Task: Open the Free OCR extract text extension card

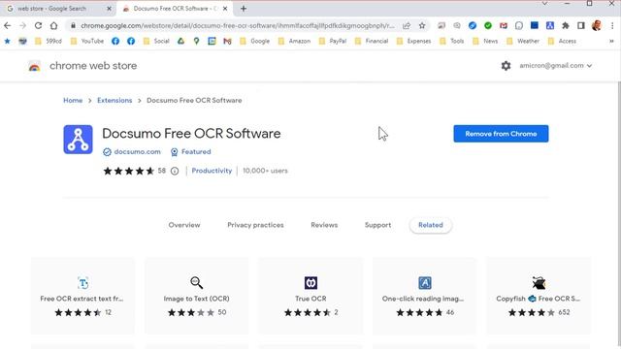Action: point(82,296)
